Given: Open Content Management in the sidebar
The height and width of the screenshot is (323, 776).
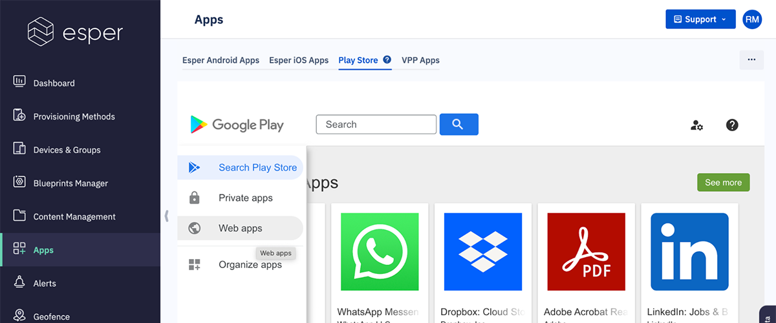Looking at the screenshot, I should (x=80, y=216).
